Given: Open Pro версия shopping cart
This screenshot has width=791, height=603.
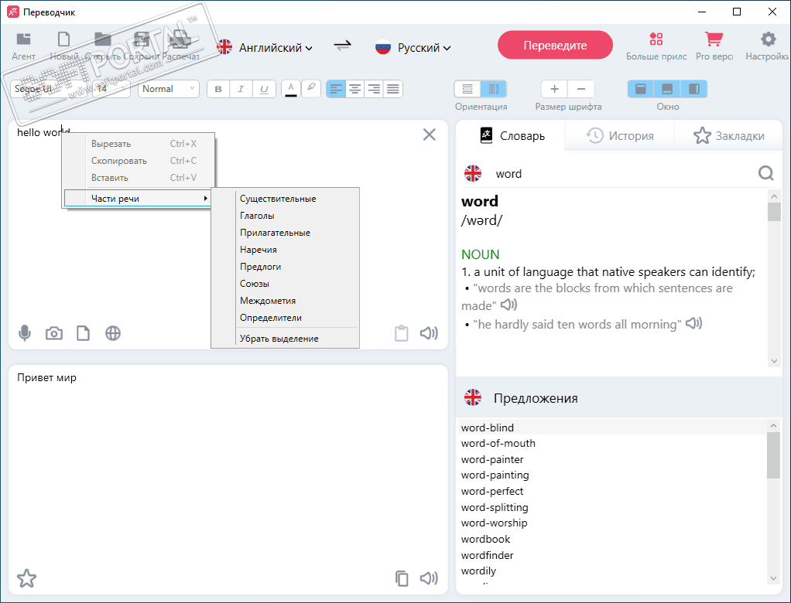Looking at the screenshot, I should (x=714, y=39).
